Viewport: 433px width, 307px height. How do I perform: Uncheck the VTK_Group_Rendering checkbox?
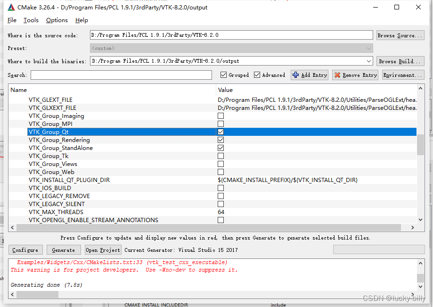(x=221, y=140)
